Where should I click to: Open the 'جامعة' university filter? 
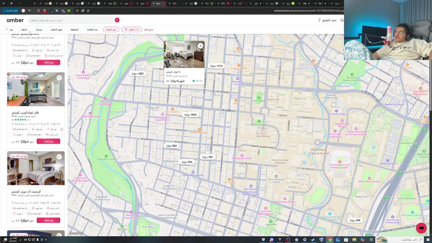(24, 30)
